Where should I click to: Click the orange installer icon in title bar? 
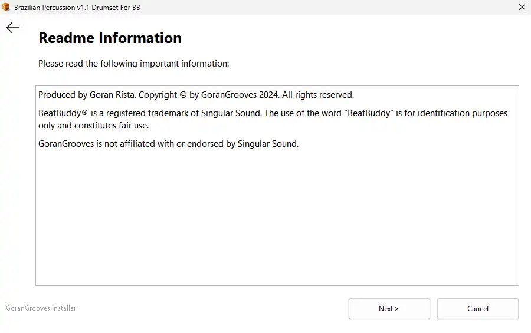(x=6, y=7)
